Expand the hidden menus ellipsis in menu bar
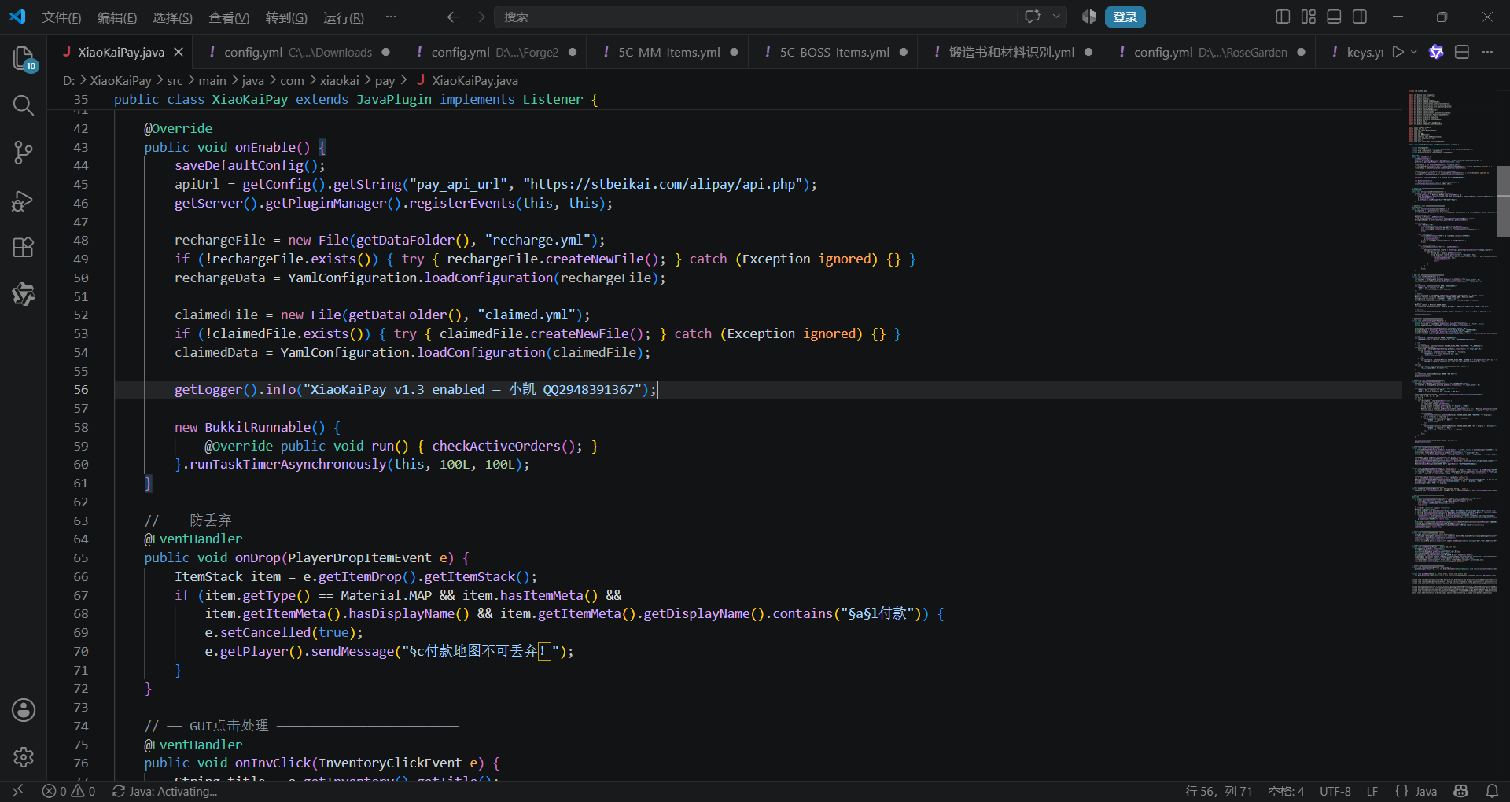This screenshot has height=802, width=1510. coord(391,17)
